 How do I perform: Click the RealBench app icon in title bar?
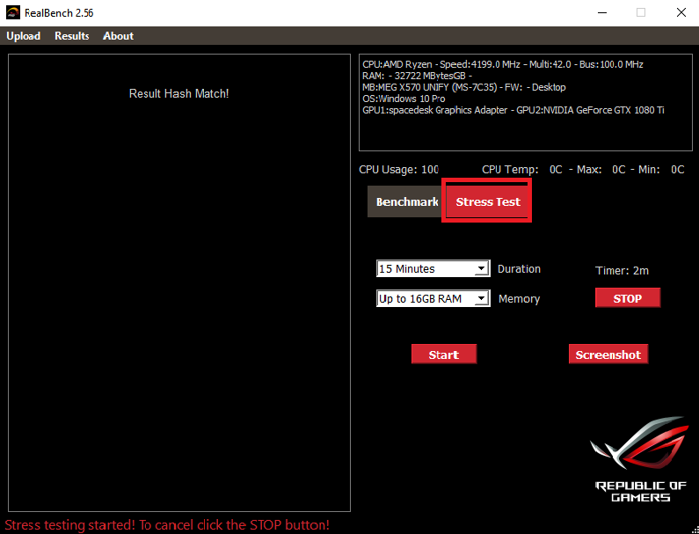13,12
